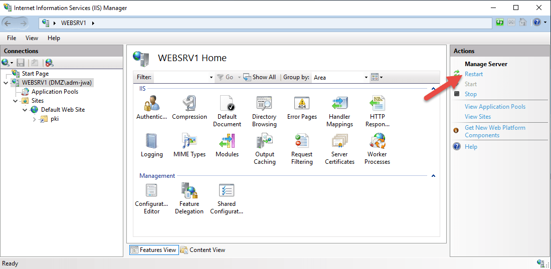Open the Compression feature
The width and height of the screenshot is (551, 269).
(x=189, y=104)
